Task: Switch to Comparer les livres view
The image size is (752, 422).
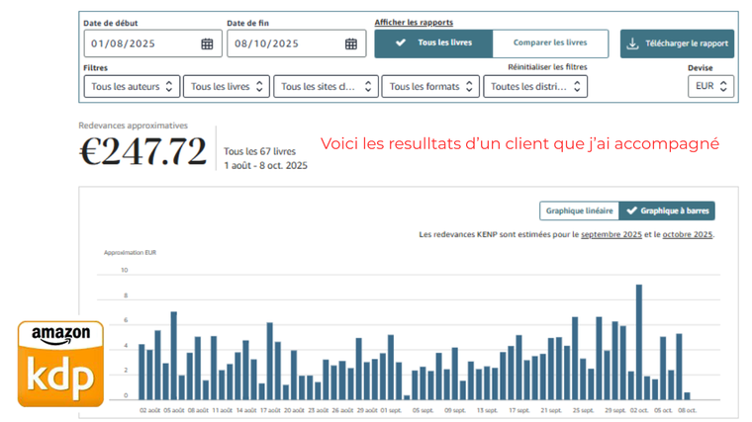Action: tap(549, 43)
